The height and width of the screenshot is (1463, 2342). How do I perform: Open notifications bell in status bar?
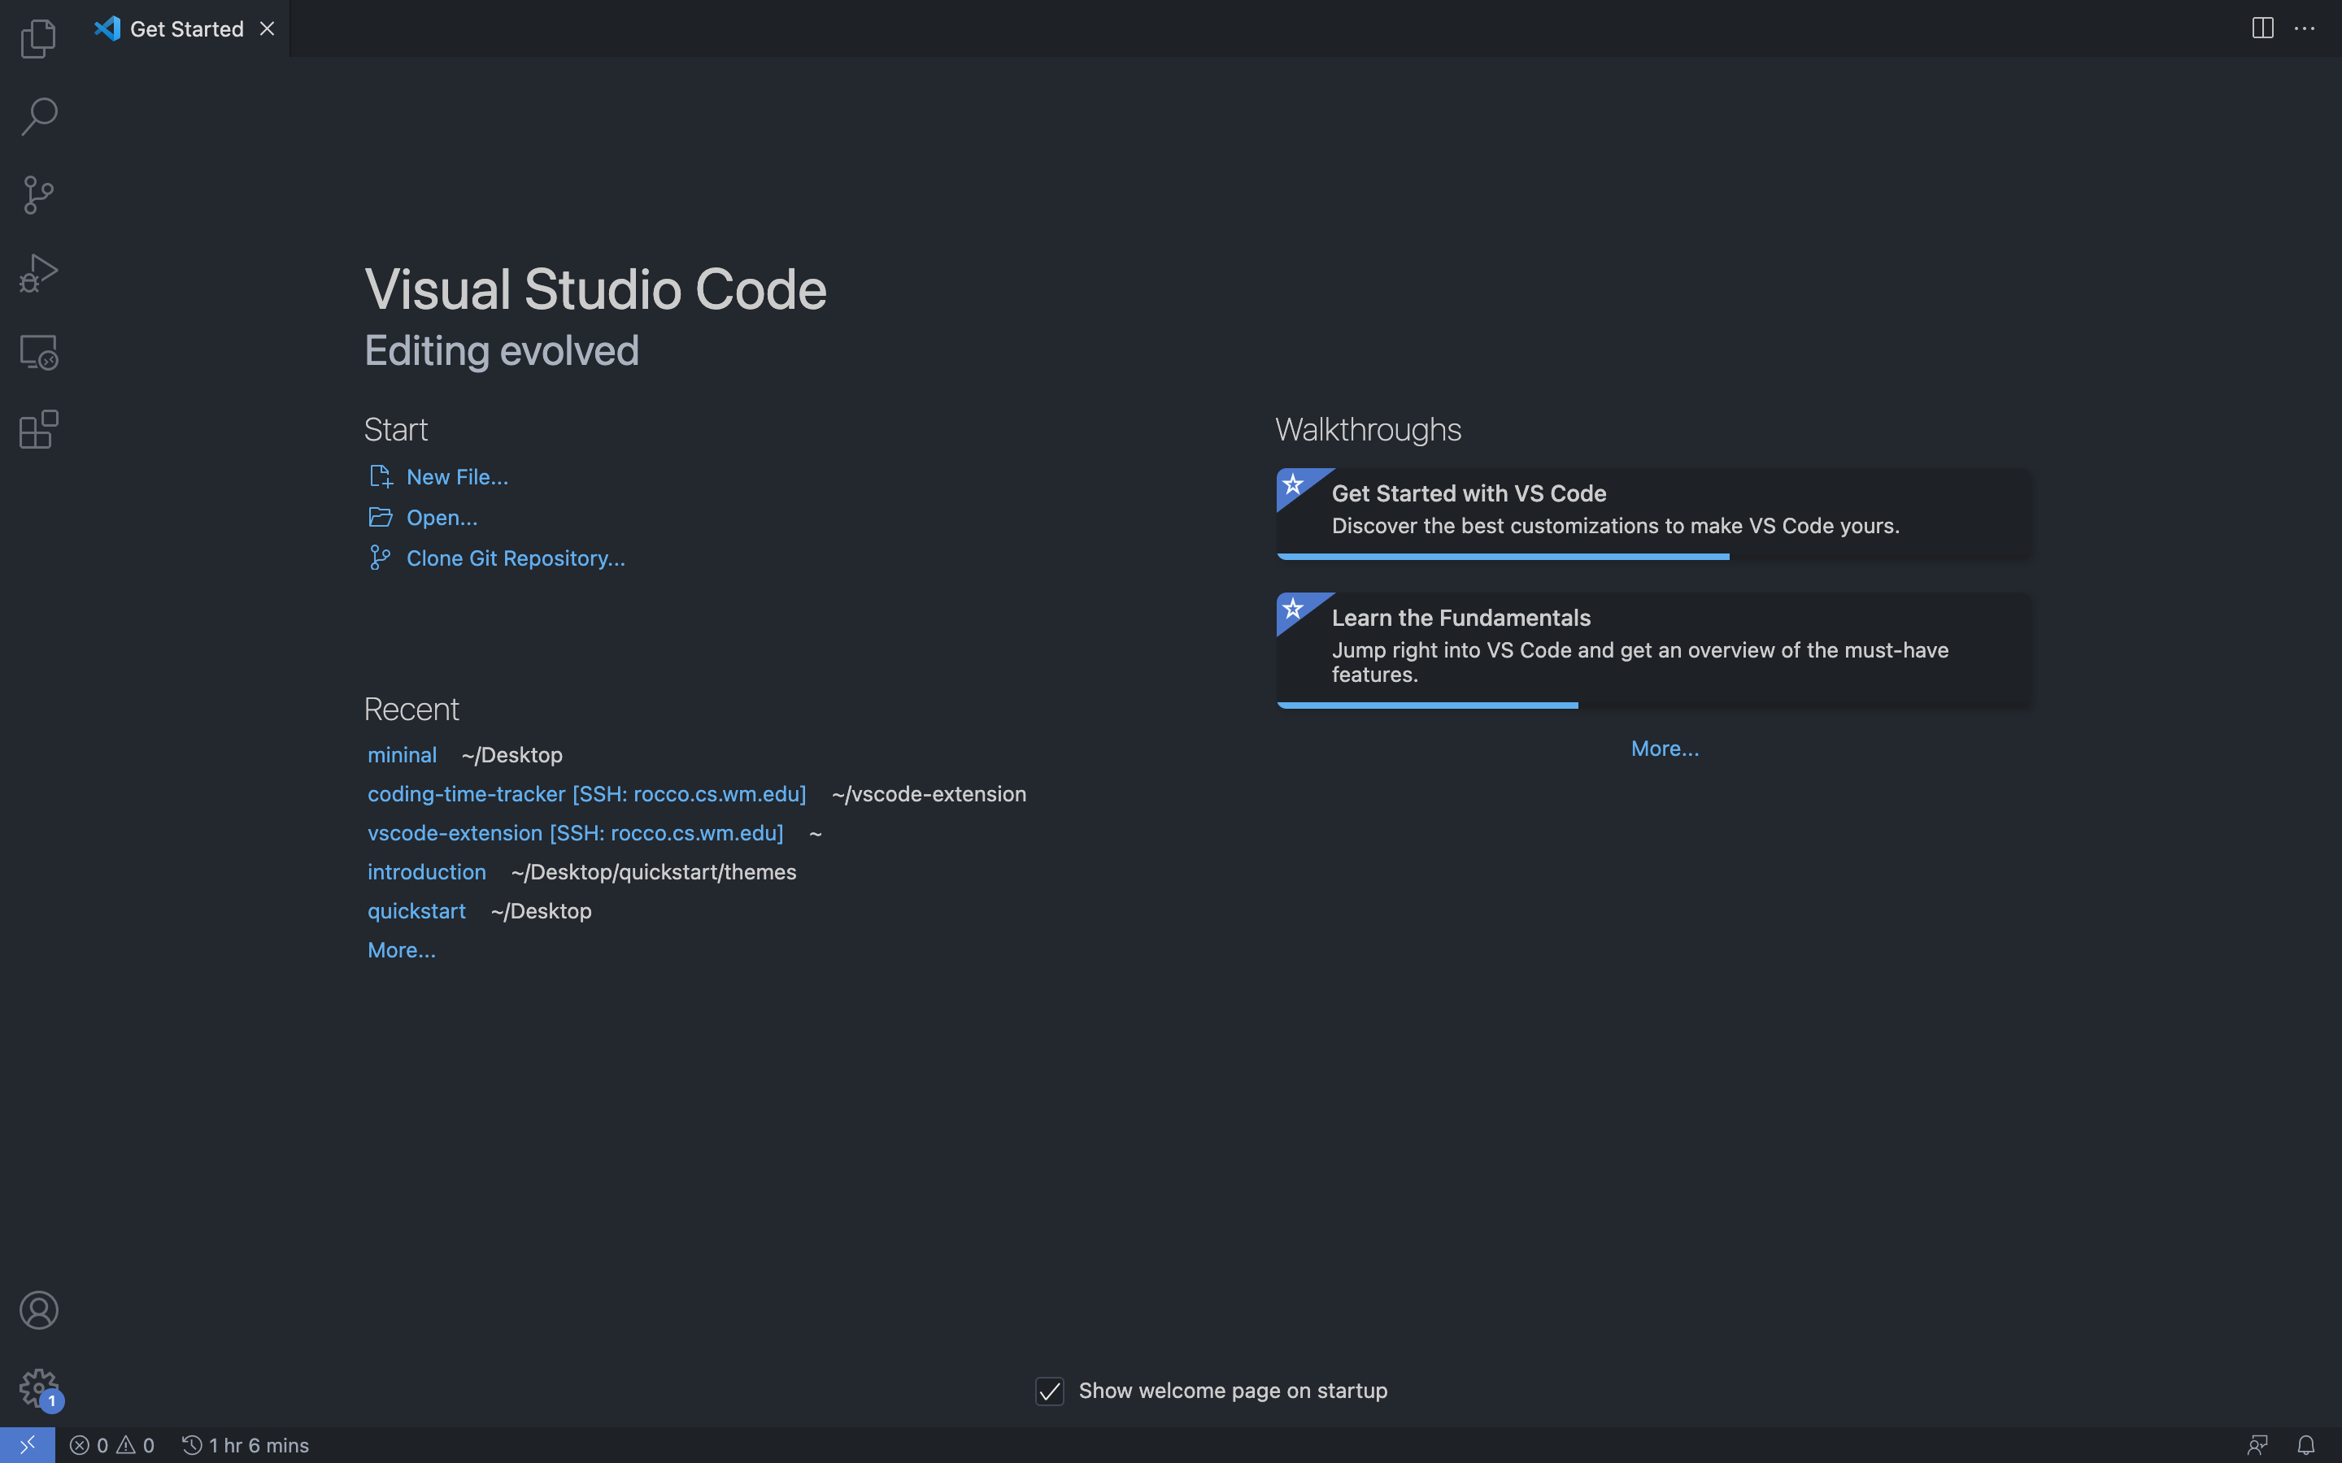[2306, 1444]
